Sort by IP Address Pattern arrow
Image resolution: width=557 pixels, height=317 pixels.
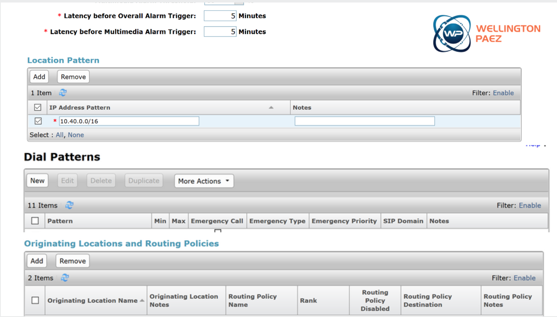[271, 108]
